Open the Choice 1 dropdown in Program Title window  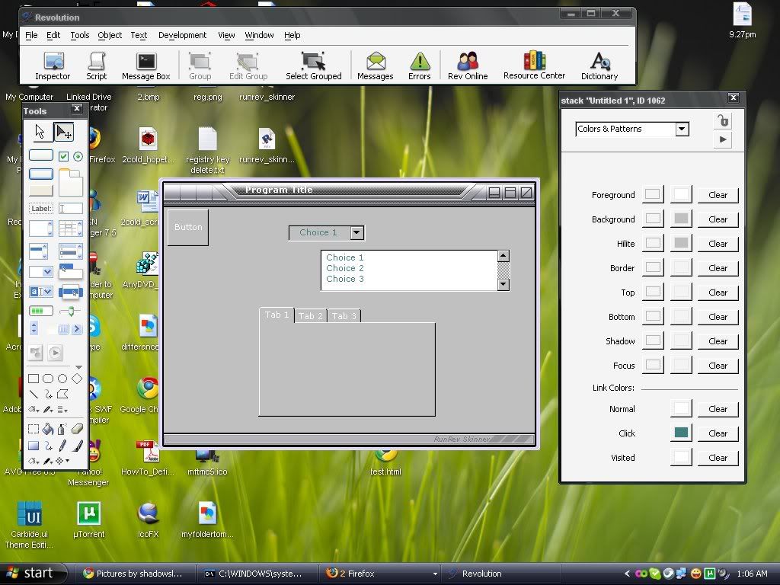tap(327, 232)
